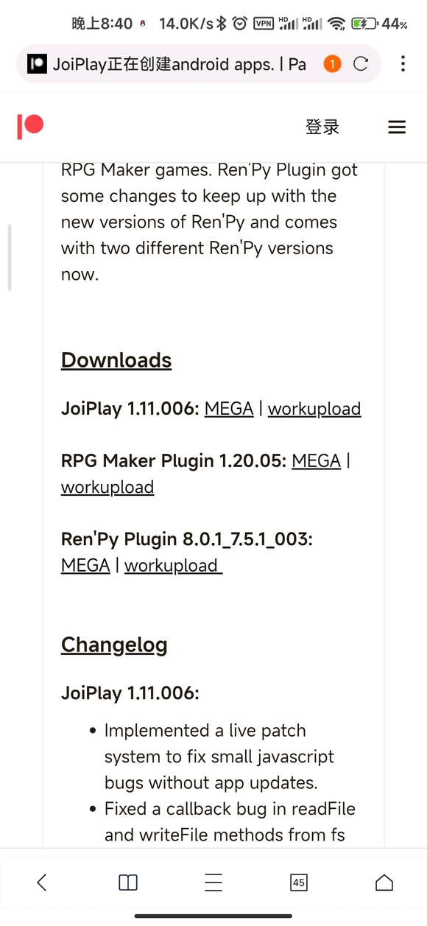Click the 登录 login link

point(322,127)
